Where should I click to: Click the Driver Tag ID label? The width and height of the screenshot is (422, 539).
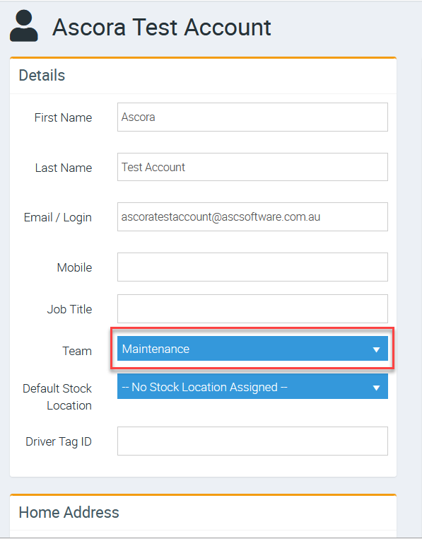[x=59, y=441]
